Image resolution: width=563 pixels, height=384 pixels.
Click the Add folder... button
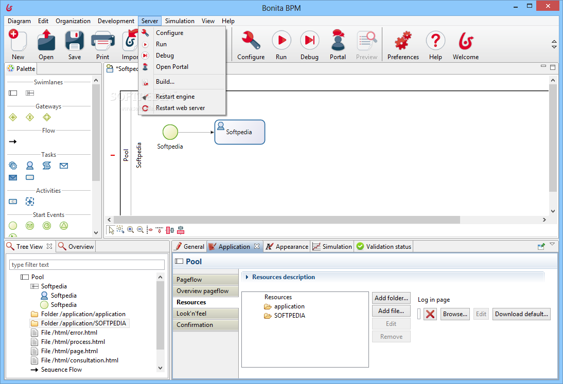[x=391, y=298]
